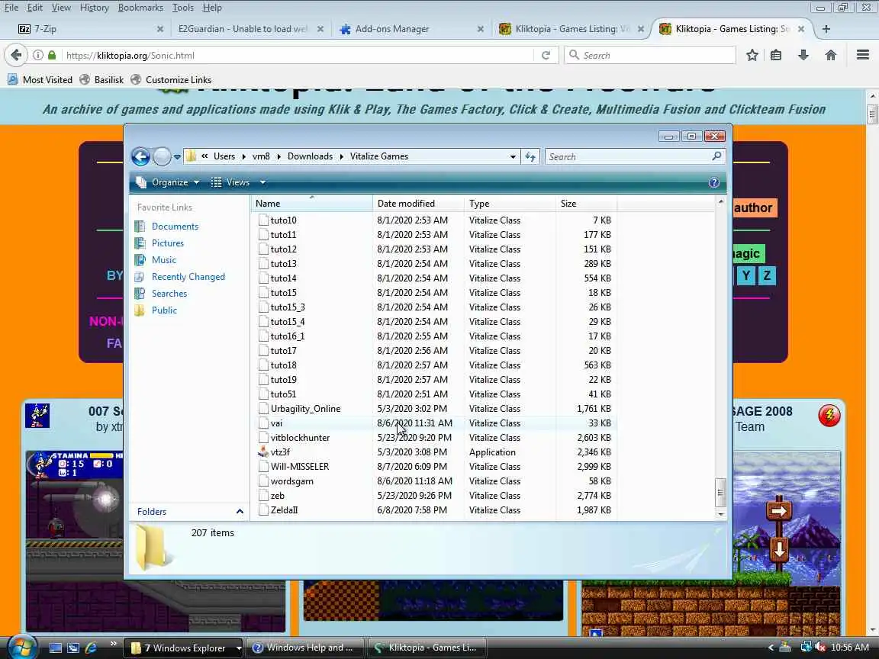The width and height of the screenshot is (879, 659).
Task: Click the red lightning Flash icon on webpage
Action: tap(829, 416)
